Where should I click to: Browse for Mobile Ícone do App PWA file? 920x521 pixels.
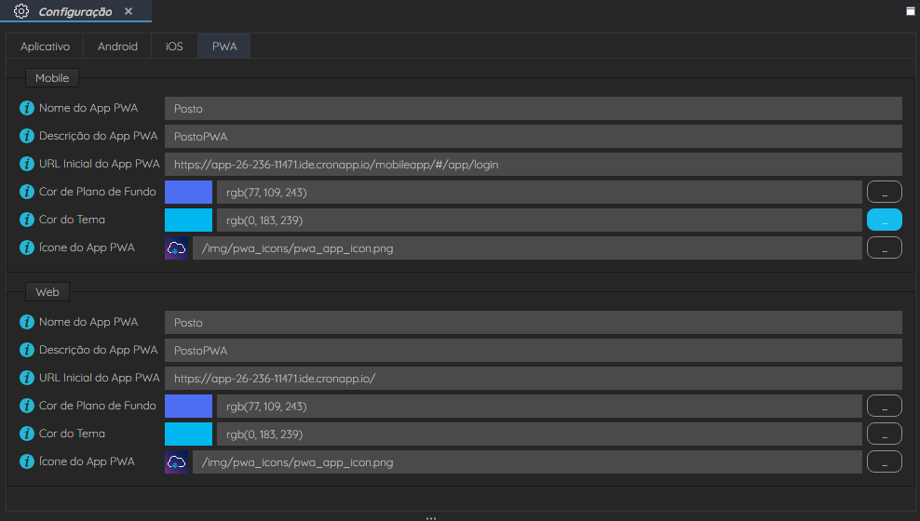point(885,247)
